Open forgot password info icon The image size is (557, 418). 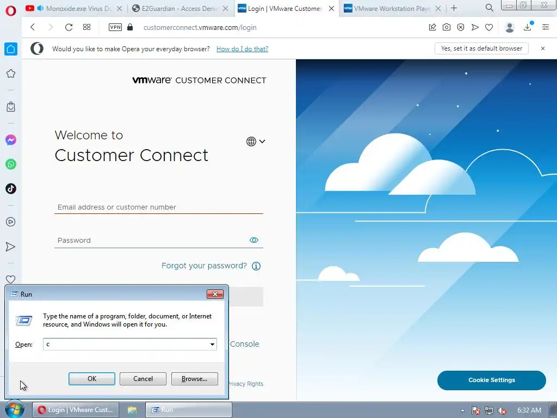pos(256,266)
